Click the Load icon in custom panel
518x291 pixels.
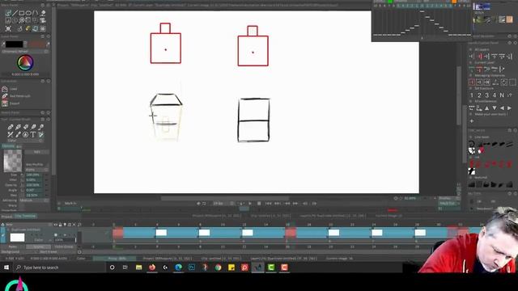(5, 89)
